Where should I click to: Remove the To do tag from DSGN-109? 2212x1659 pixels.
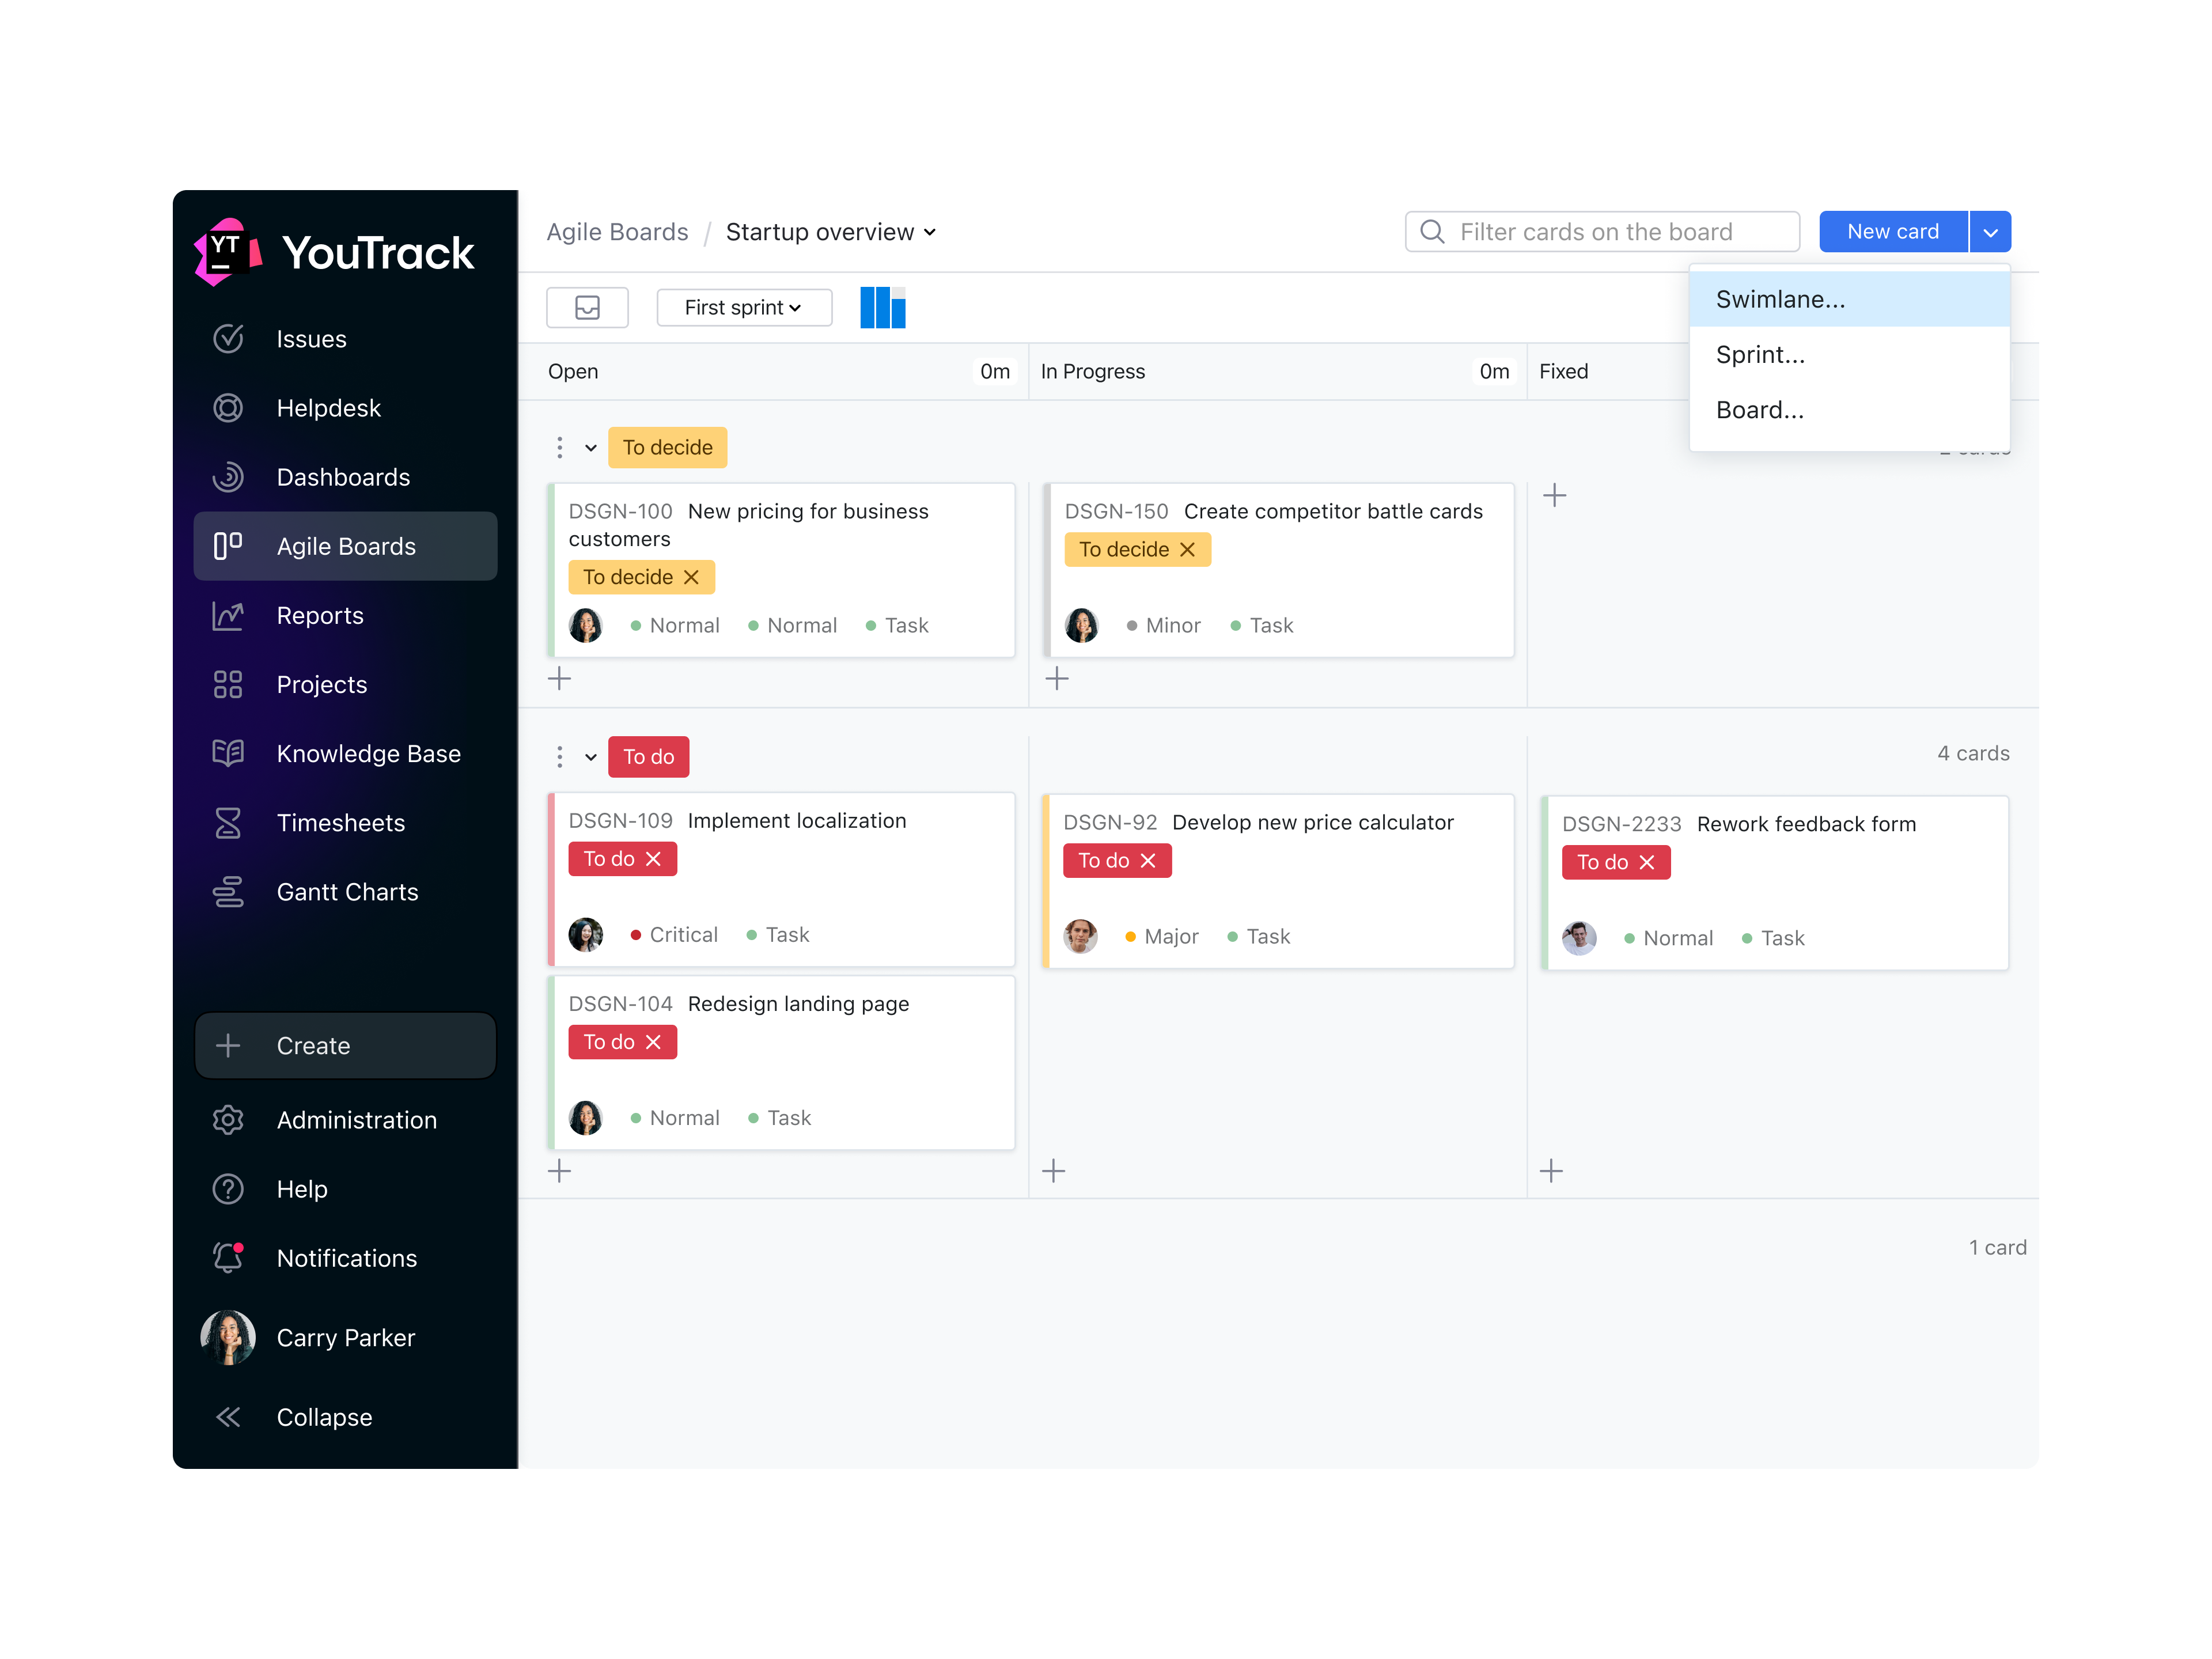pyautogui.click(x=654, y=858)
